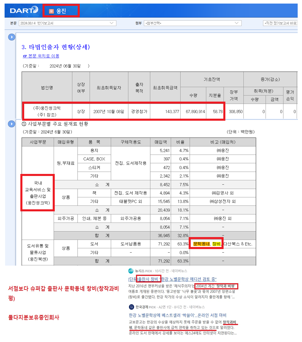Screen dimensions: 302x342
Task: Open the 직전 정기보고서 바로가기 dropdown
Action: tap(281, 23)
